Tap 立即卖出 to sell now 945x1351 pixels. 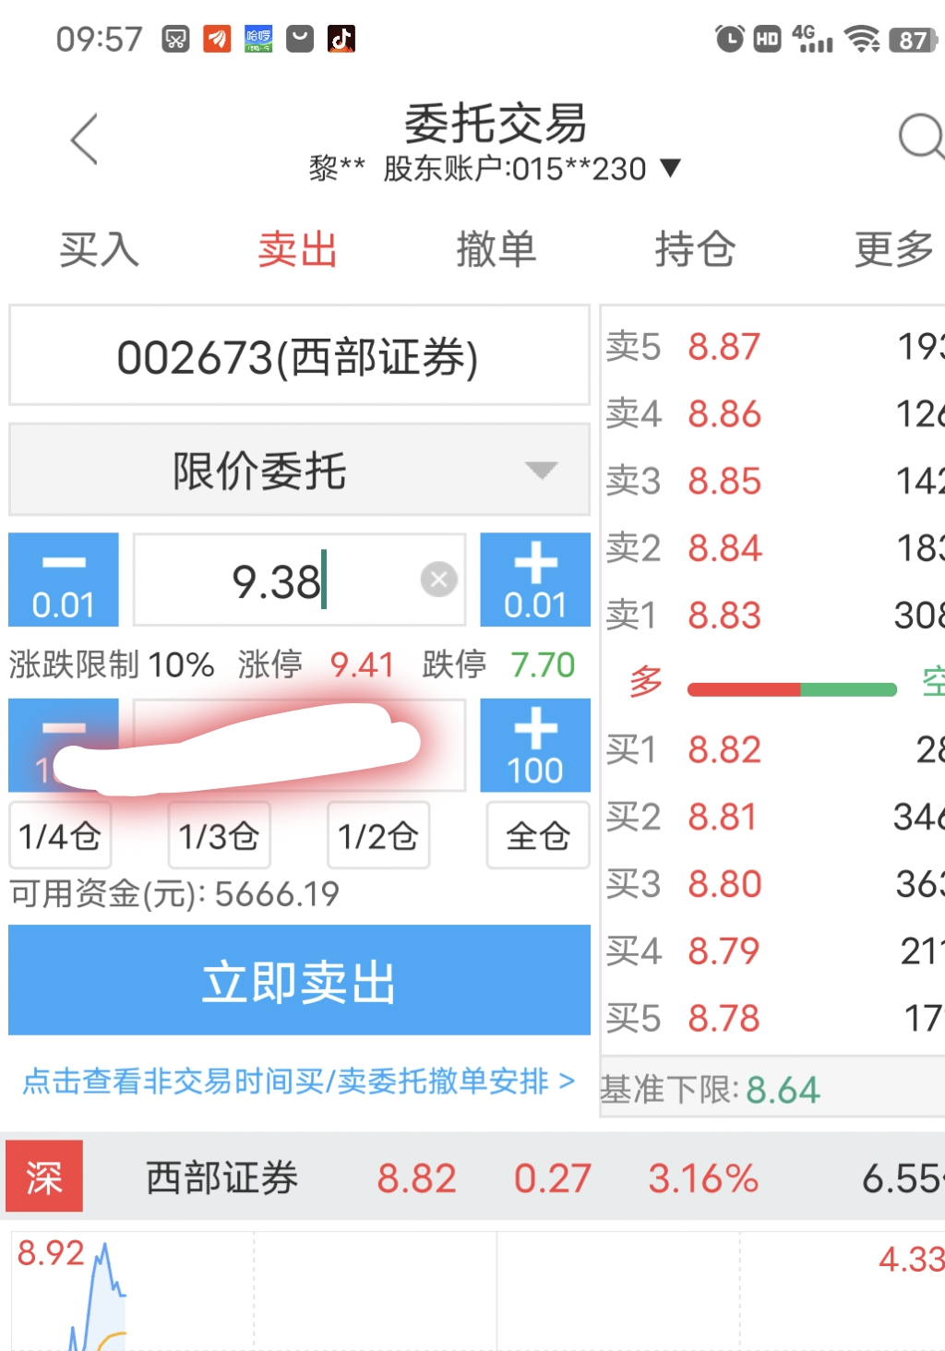tap(299, 980)
